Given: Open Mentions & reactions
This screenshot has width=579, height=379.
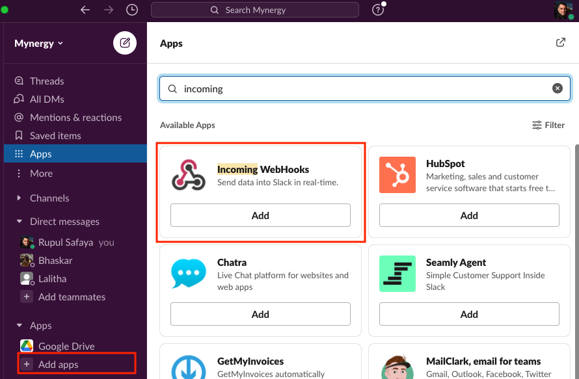Looking at the screenshot, I should tap(75, 118).
